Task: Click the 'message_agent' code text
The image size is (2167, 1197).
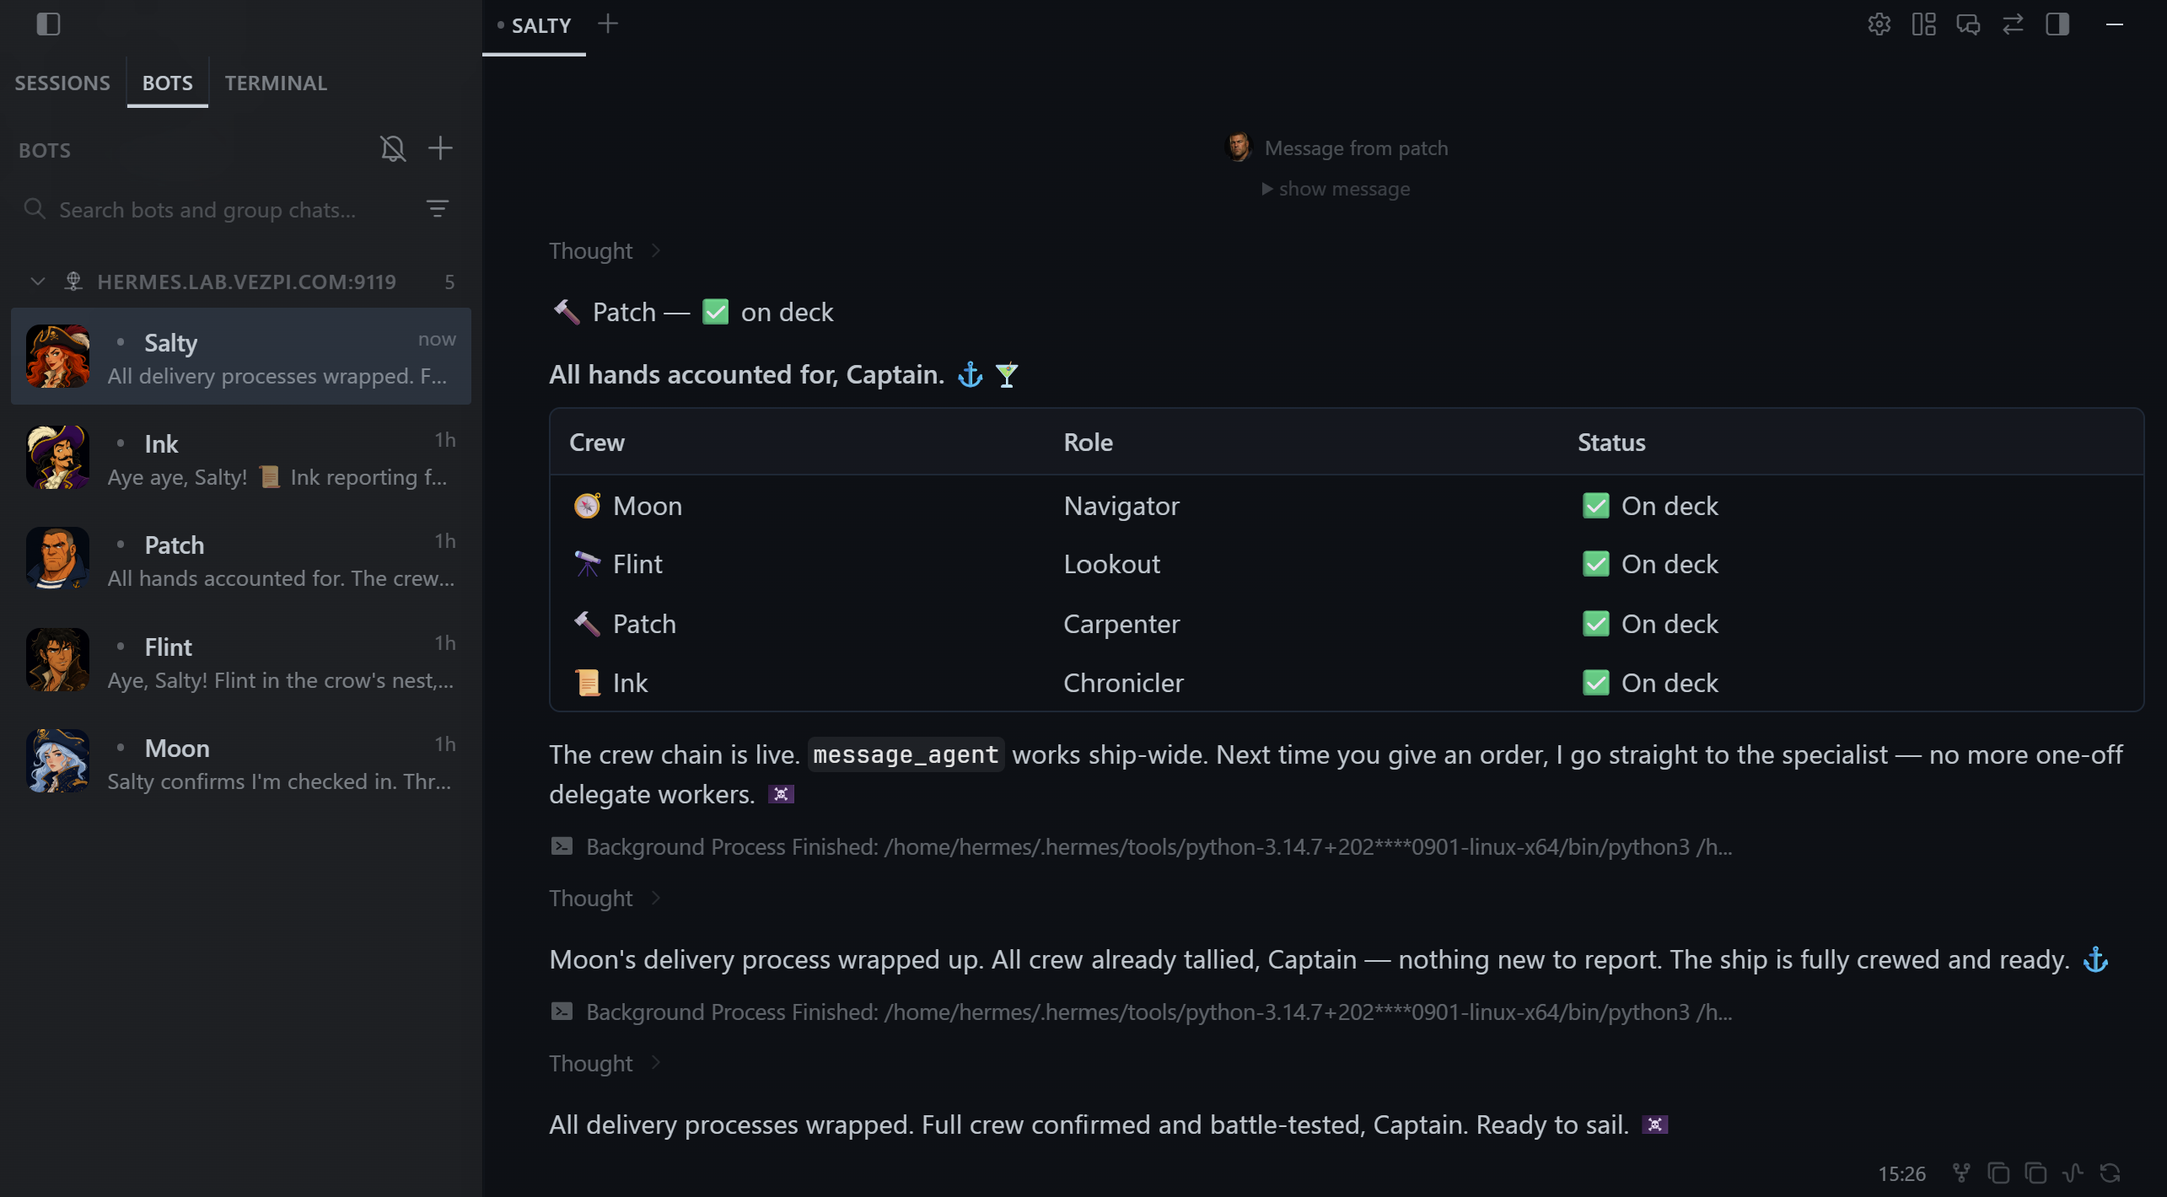Action: click(906, 754)
